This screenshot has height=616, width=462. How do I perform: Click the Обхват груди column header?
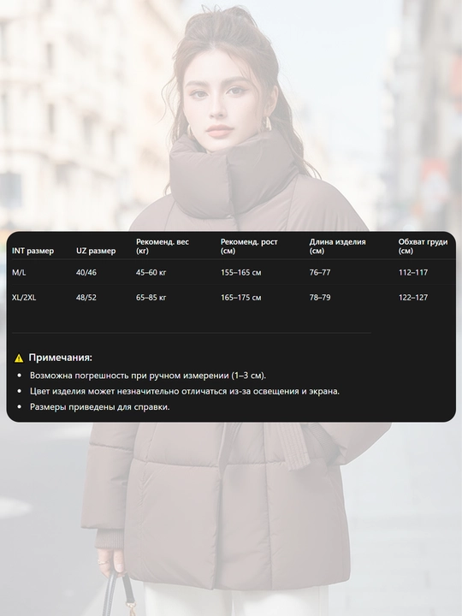[x=423, y=246]
